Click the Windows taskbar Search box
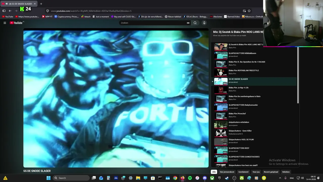The height and width of the screenshot is (182, 323). click(x=71, y=178)
